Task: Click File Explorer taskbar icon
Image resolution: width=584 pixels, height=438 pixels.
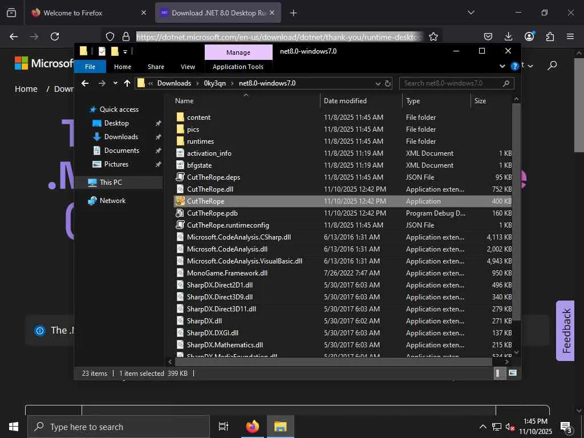Action: tap(280, 427)
